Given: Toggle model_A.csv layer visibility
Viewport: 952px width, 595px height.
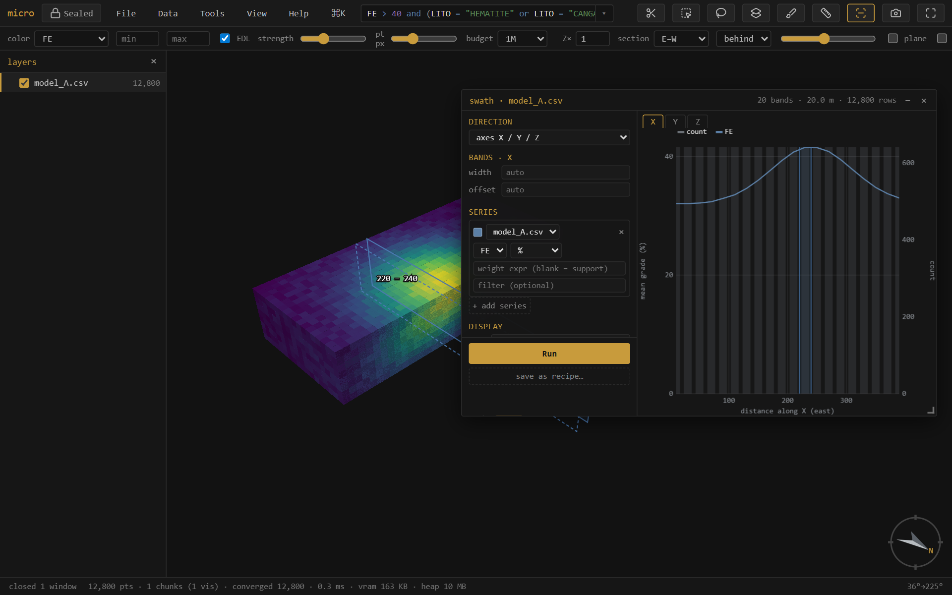Looking at the screenshot, I should coord(24,83).
